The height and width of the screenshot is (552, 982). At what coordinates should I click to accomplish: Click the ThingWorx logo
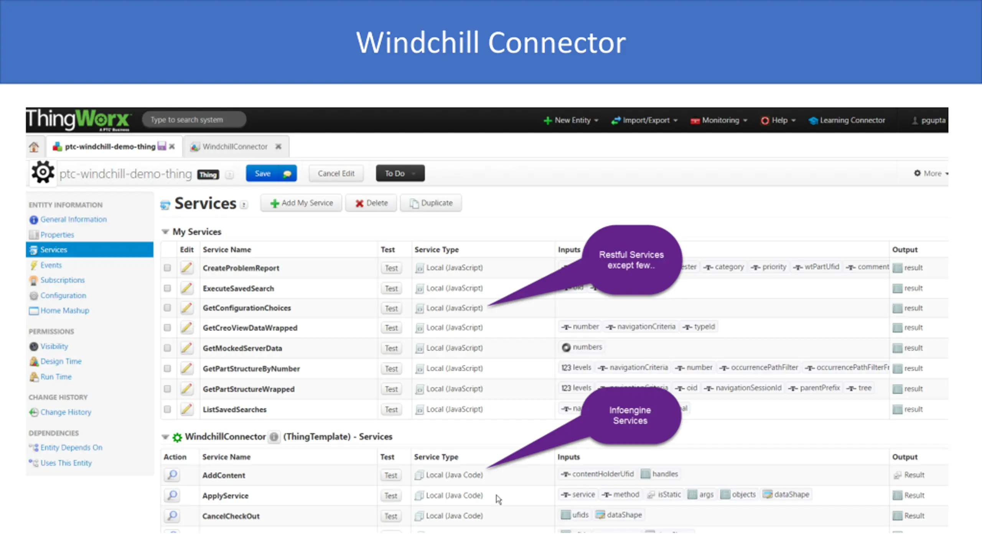click(x=79, y=120)
